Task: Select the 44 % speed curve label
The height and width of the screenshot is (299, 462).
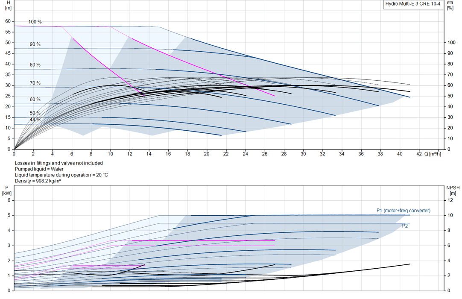Action: (x=35, y=120)
